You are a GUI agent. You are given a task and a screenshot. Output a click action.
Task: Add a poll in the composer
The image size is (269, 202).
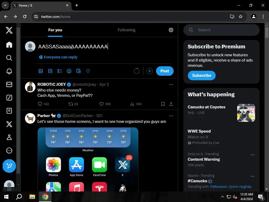(x=60, y=71)
